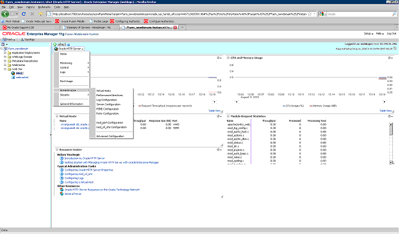Open Introduction to Oracle HTTP Server link
The image size is (400, 234).
coord(85,158)
